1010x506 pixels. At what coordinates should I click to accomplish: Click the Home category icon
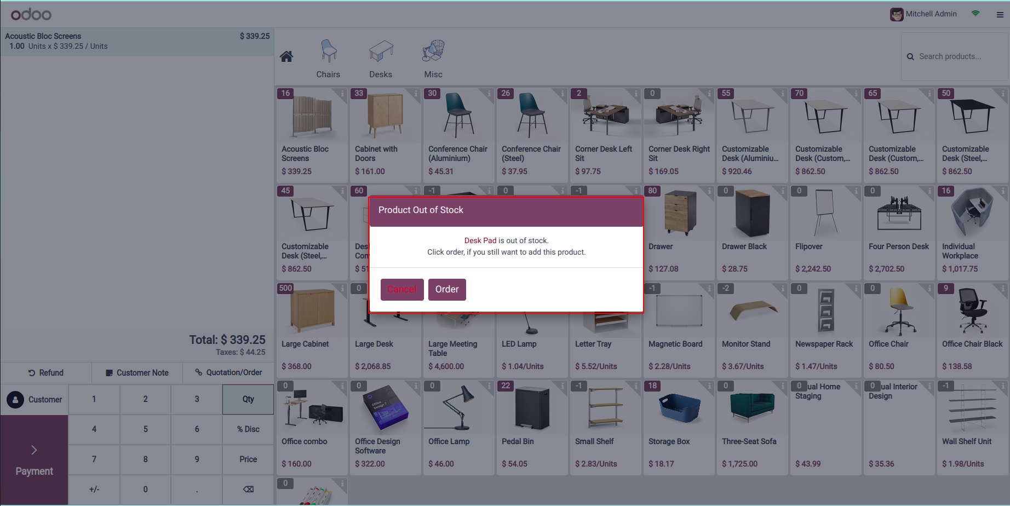pos(286,56)
